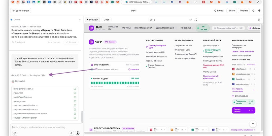Viewport: 272px width, 136px height.
Task: Click the findrisk.ru project icon
Action: point(233,79)
